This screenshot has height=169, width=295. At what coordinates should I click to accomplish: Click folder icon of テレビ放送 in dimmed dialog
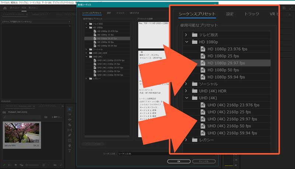tap(91, 24)
